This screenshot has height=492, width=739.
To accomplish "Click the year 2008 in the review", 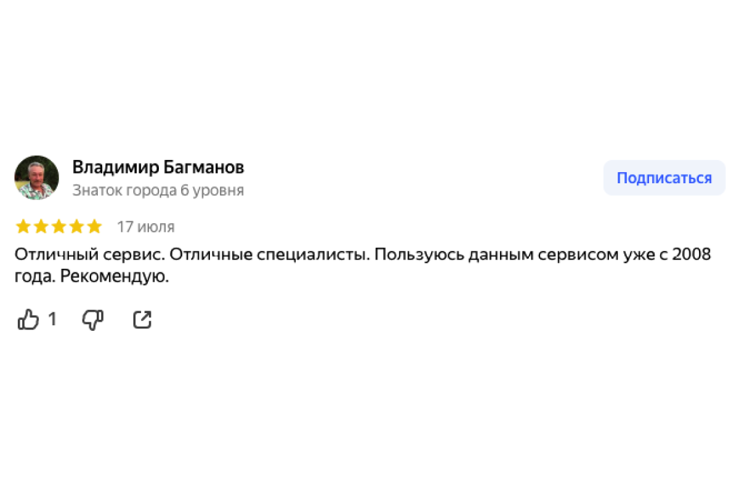I will 691,255.
